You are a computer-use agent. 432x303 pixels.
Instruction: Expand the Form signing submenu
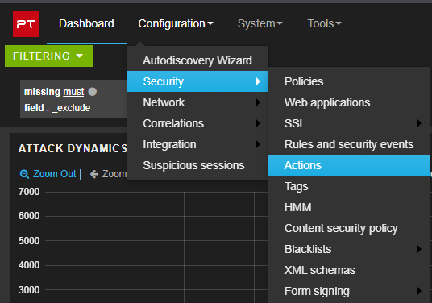(x=349, y=291)
